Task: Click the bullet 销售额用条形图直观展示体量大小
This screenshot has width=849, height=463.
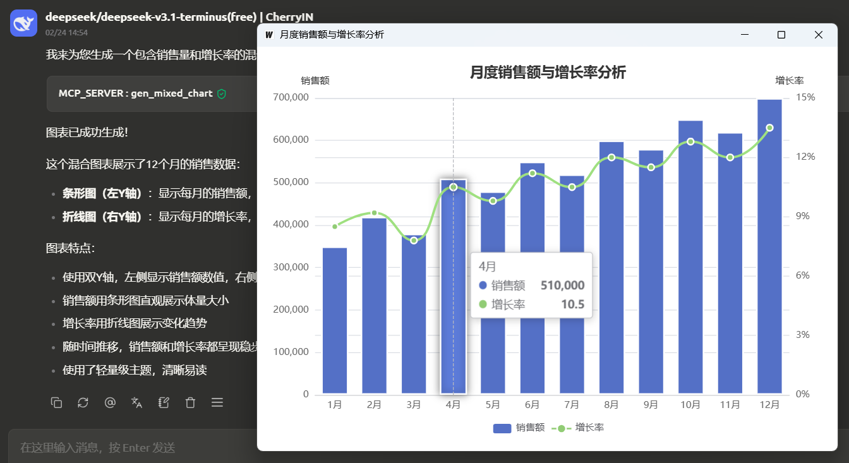Action: [145, 301]
